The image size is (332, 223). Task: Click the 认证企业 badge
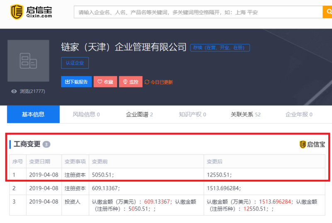75,63
